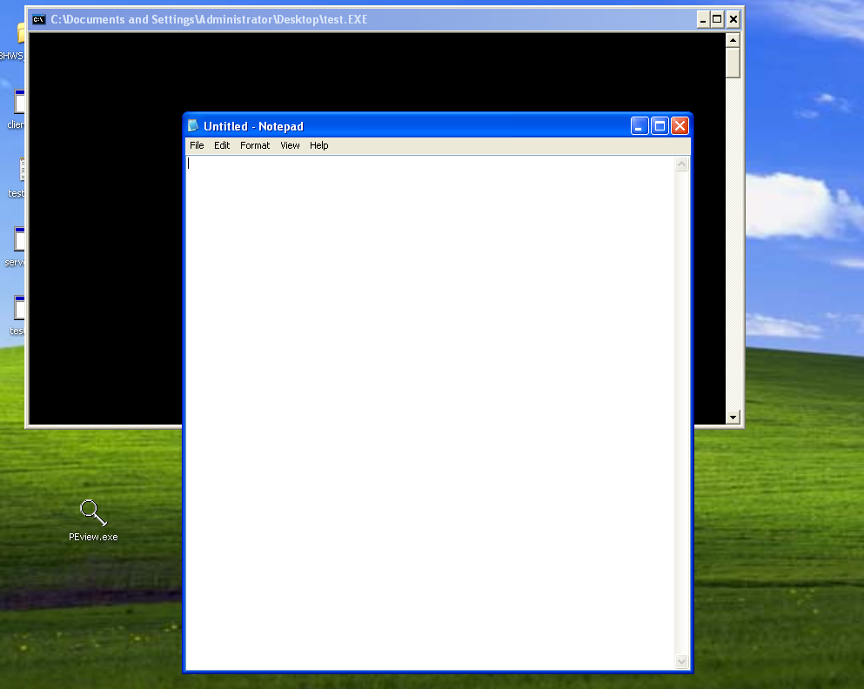Click the console scrollbar down arrow
This screenshot has height=689, width=864.
pos(733,418)
